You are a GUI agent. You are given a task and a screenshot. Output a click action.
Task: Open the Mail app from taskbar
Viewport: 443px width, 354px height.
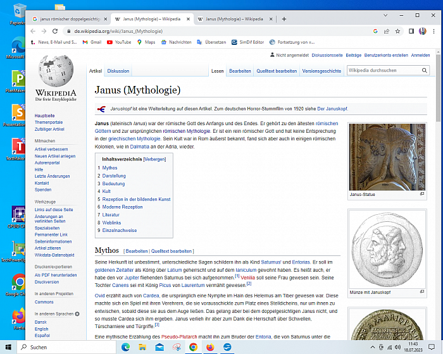click(x=159, y=347)
